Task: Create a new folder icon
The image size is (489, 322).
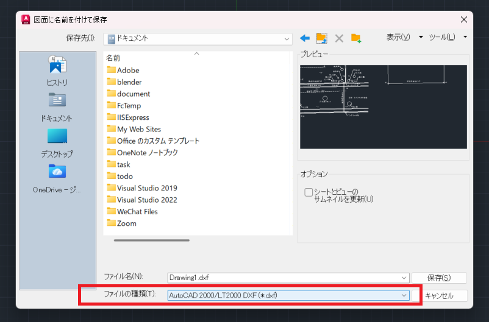Action: pos(356,38)
